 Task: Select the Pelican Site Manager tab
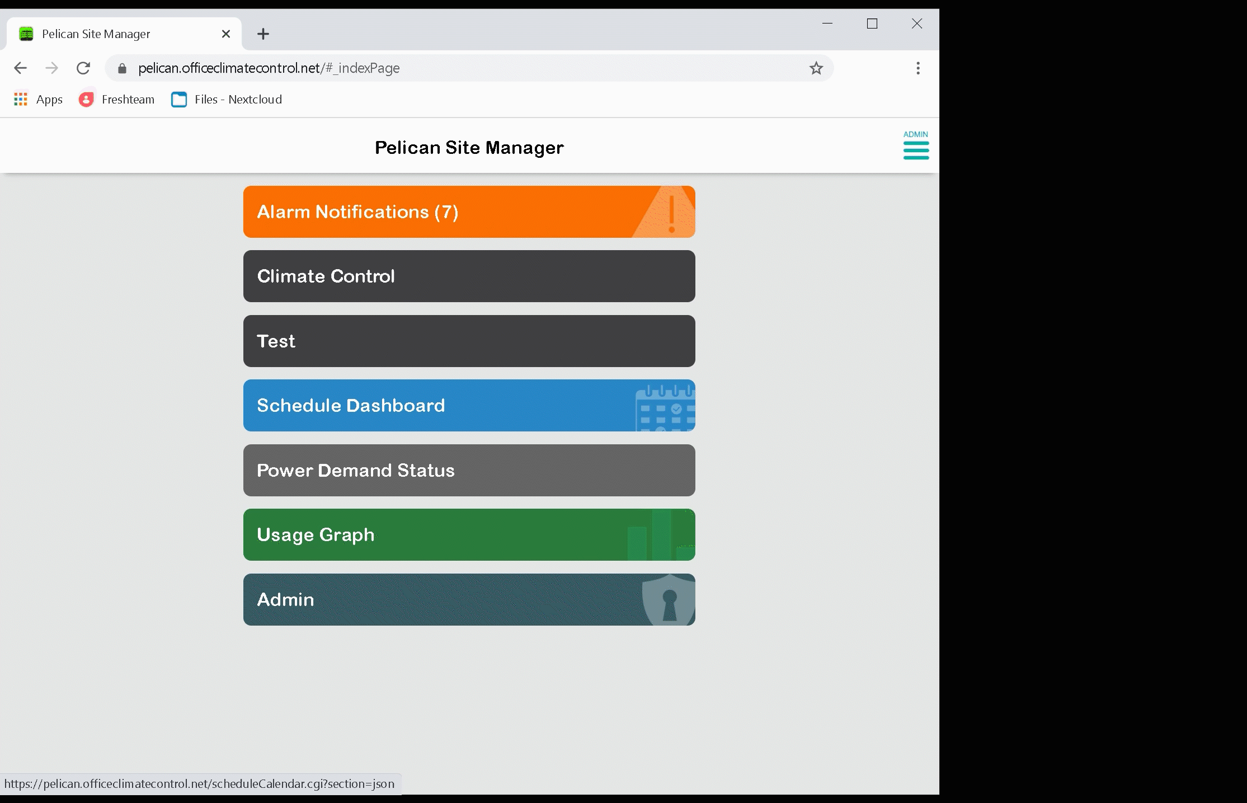124,34
